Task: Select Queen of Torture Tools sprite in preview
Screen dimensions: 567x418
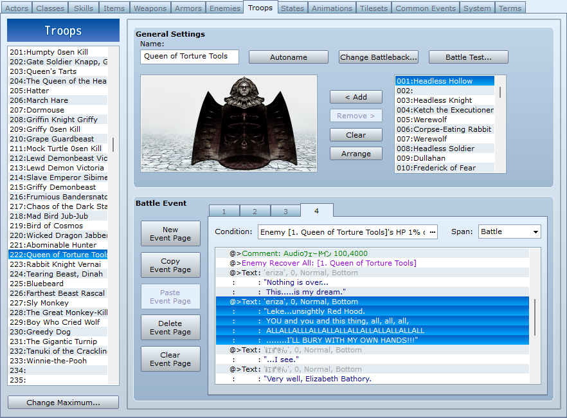Action: (244, 123)
